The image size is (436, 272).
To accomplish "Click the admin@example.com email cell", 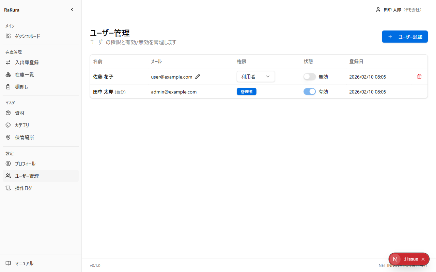I will pyautogui.click(x=174, y=92).
